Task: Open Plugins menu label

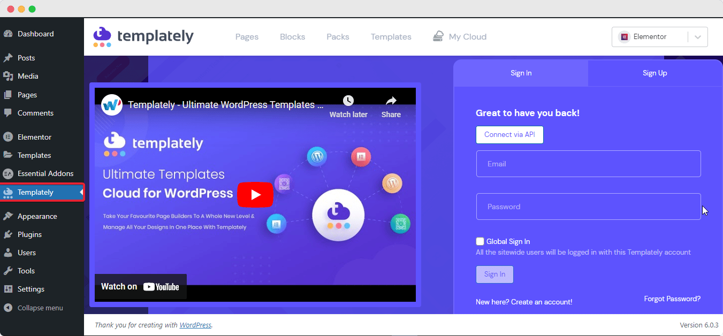Action: [x=29, y=234]
